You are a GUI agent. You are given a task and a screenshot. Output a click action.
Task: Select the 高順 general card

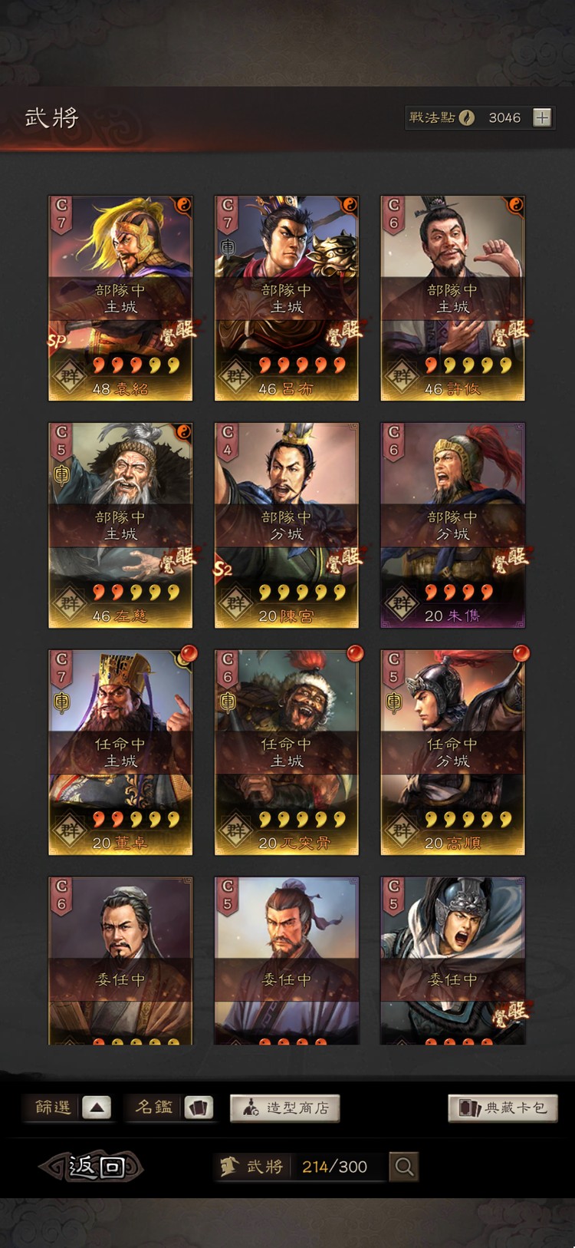(x=453, y=752)
